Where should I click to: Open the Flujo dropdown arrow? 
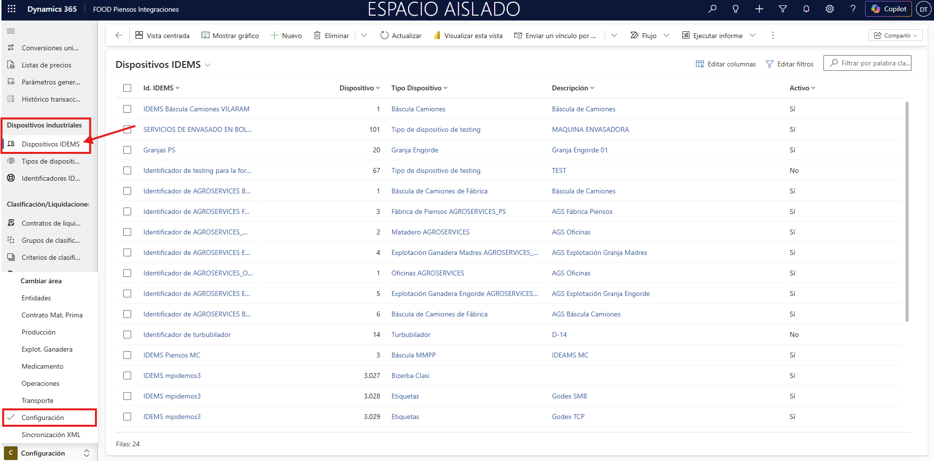(x=666, y=35)
